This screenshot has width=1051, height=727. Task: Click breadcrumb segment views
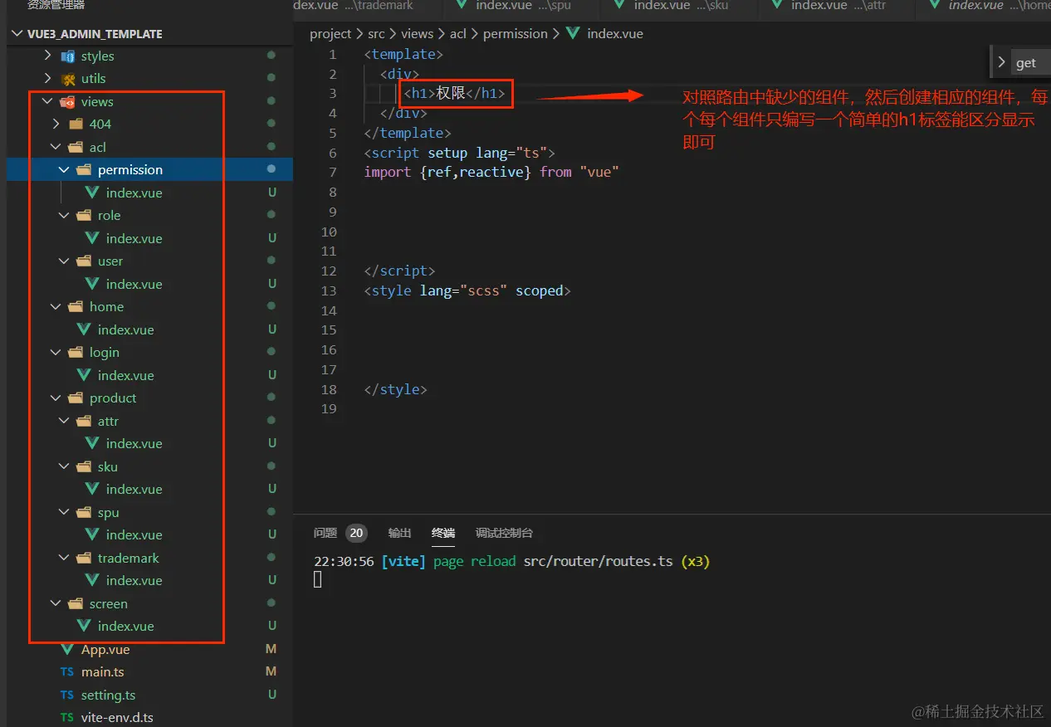coord(417,34)
